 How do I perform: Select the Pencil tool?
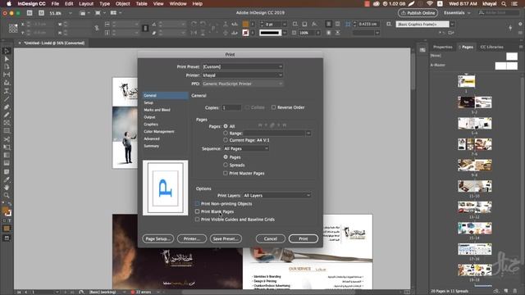tap(7, 115)
